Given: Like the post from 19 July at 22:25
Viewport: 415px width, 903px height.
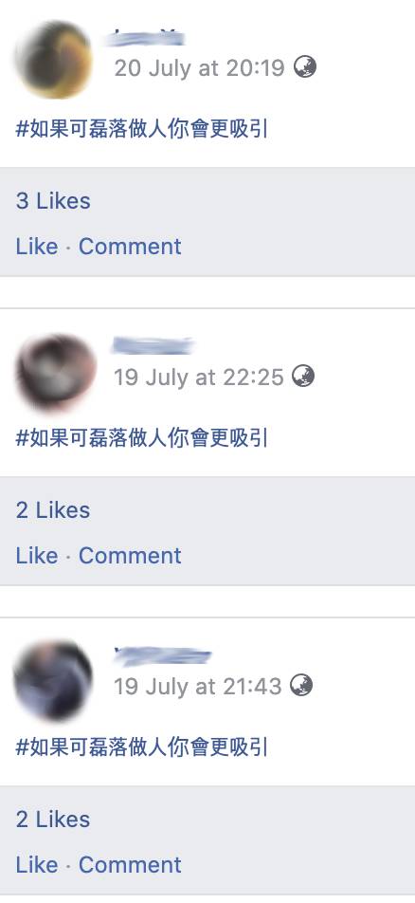Looking at the screenshot, I should point(37,556).
